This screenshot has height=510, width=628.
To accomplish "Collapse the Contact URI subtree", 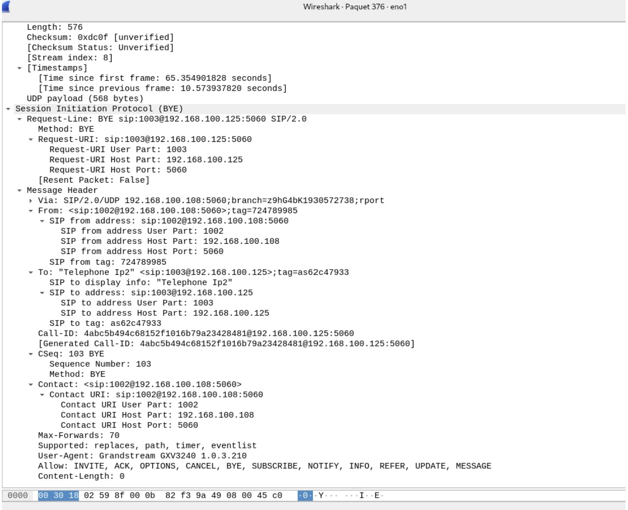I will point(42,395).
